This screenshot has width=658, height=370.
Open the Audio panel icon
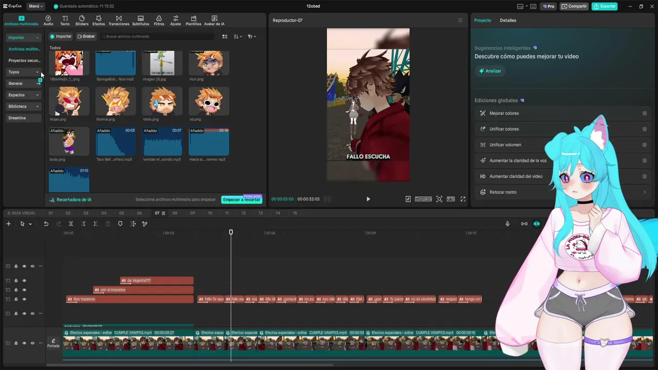(x=48, y=21)
